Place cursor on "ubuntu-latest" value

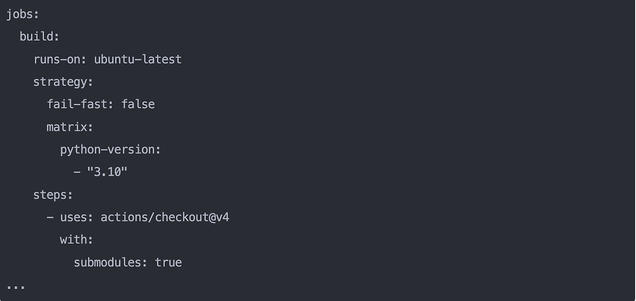(x=138, y=60)
